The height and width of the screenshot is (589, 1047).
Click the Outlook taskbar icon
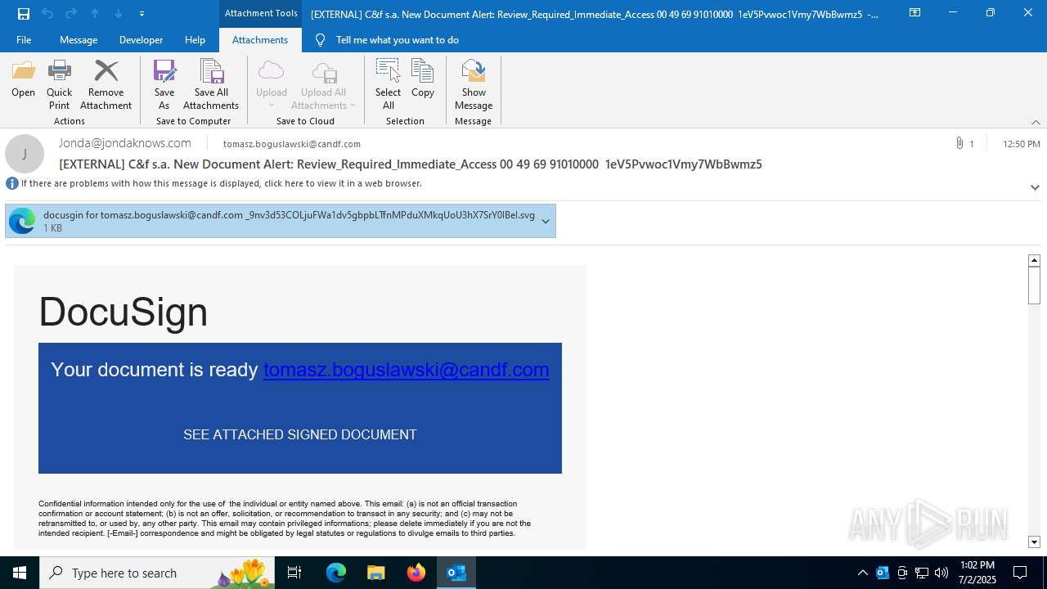point(456,573)
